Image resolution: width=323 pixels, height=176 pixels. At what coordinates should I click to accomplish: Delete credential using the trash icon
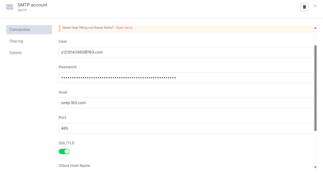(x=304, y=7)
